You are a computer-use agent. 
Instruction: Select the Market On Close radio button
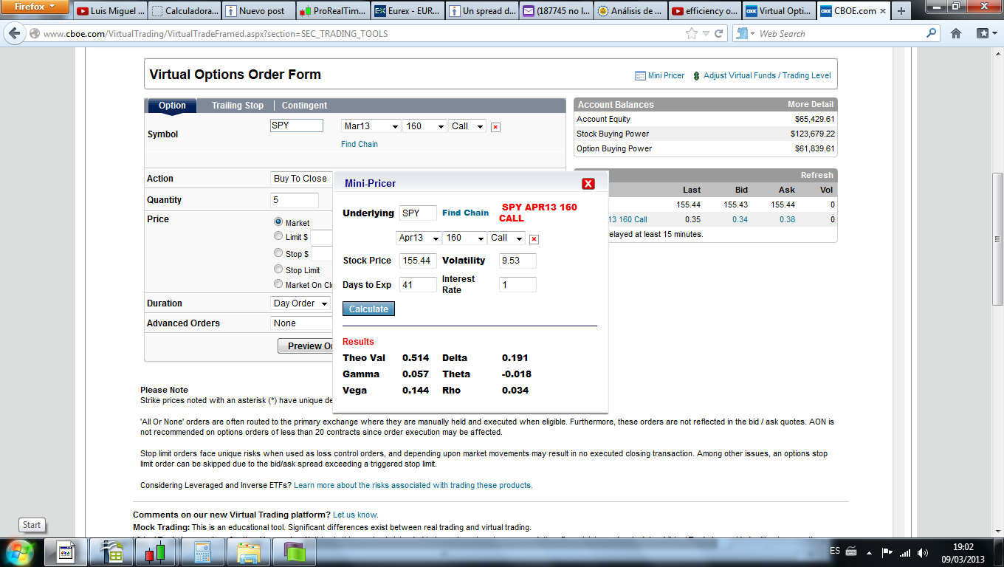[x=278, y=284]
